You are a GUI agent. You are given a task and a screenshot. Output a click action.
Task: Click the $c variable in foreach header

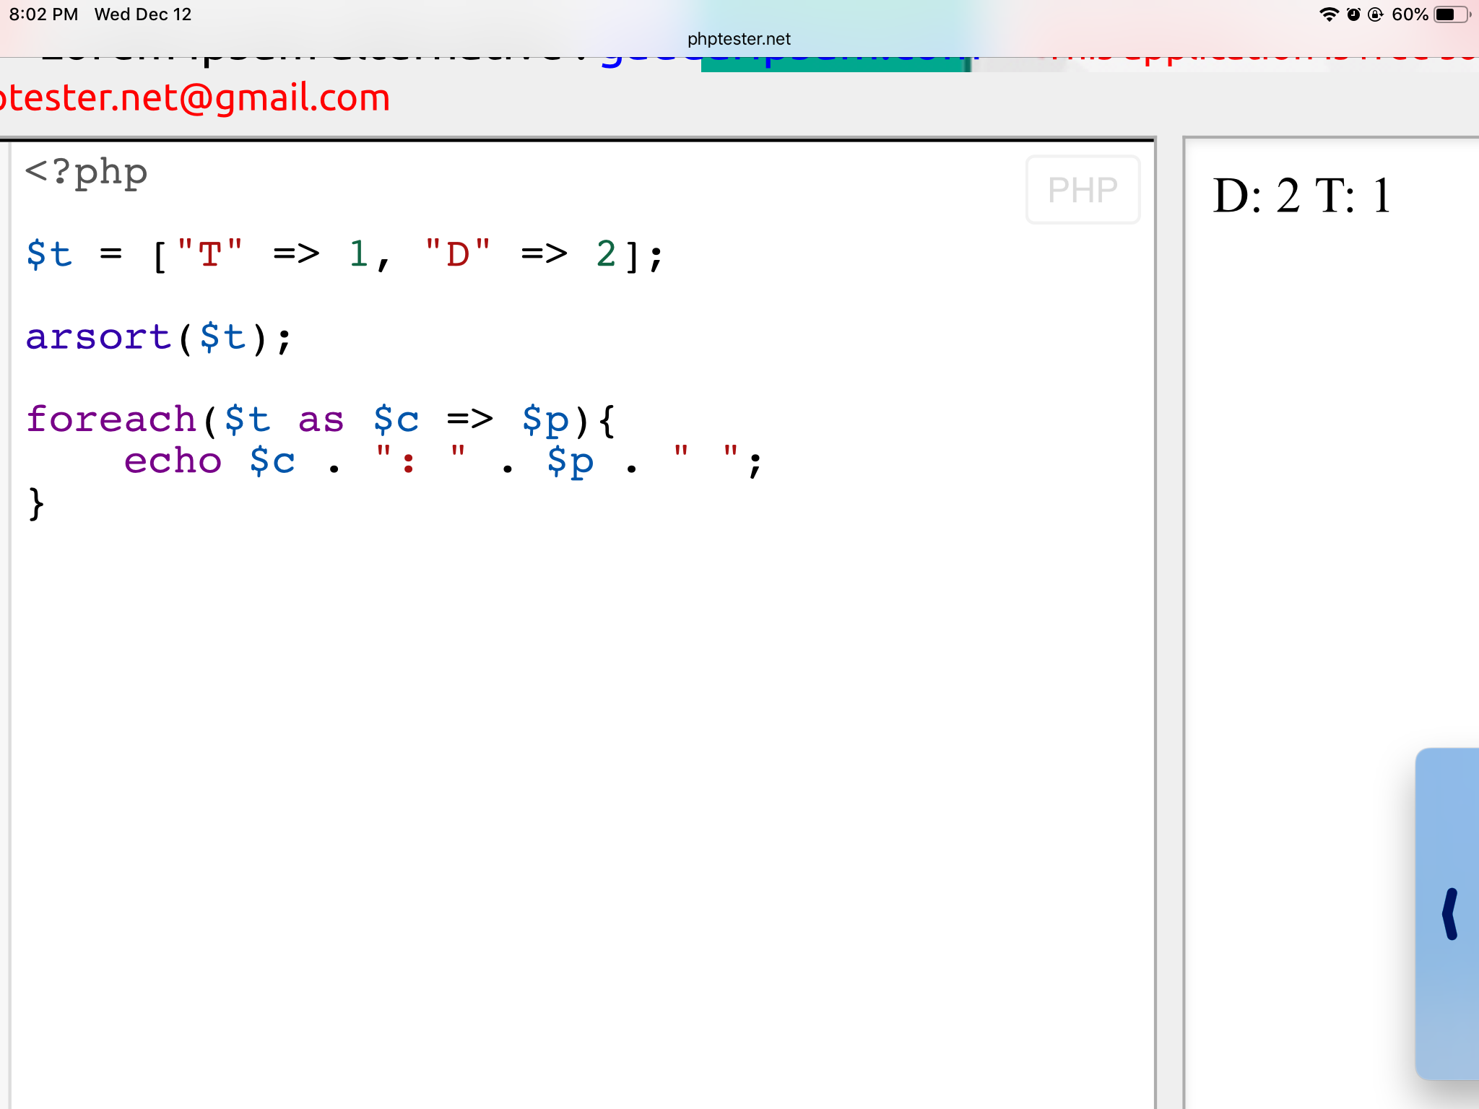pos(396,419)
